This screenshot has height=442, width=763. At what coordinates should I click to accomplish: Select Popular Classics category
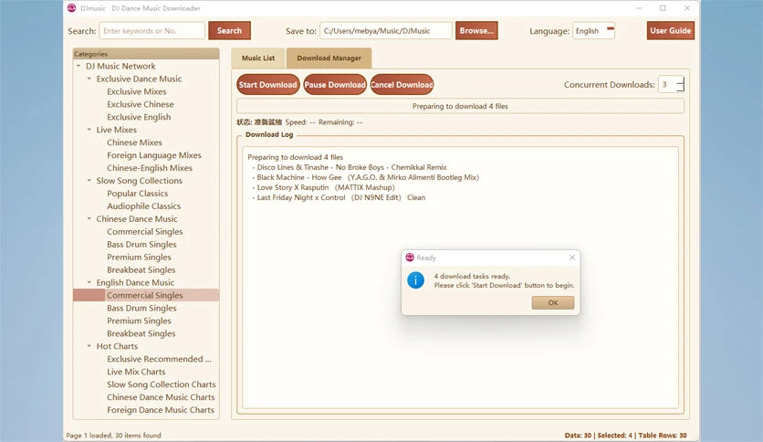(x=137, y=194)
